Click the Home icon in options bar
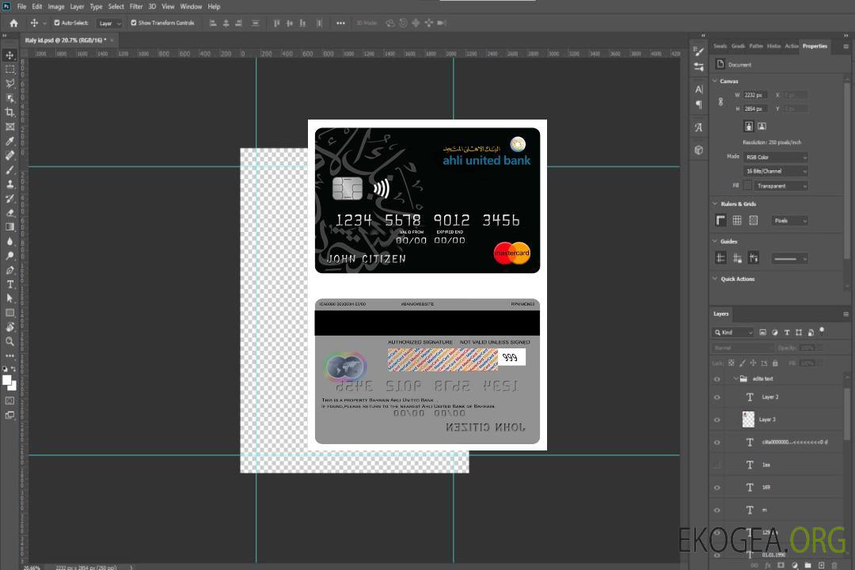This screenshot has width=855, height=570. coord(13,23)
